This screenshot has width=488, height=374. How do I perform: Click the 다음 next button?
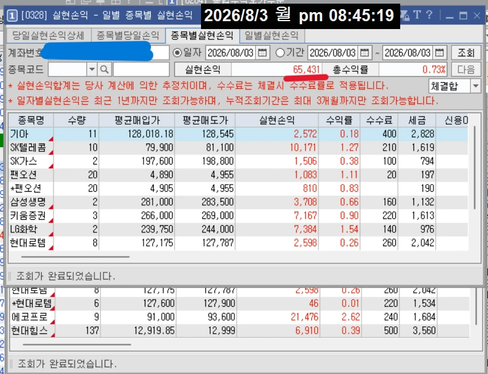pyautogui.click(x=466, y=70)
